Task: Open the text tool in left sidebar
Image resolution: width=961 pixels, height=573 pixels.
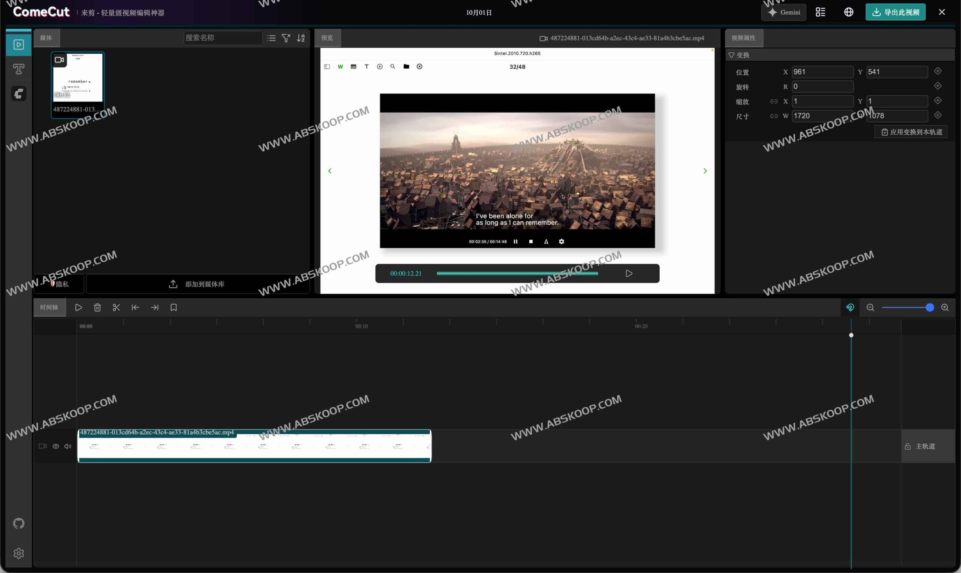Action: [18, 69]
